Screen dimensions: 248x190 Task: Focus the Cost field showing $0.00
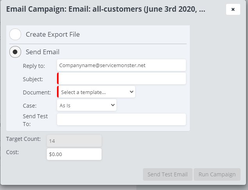pyautogui.click(x=74, y=154)
